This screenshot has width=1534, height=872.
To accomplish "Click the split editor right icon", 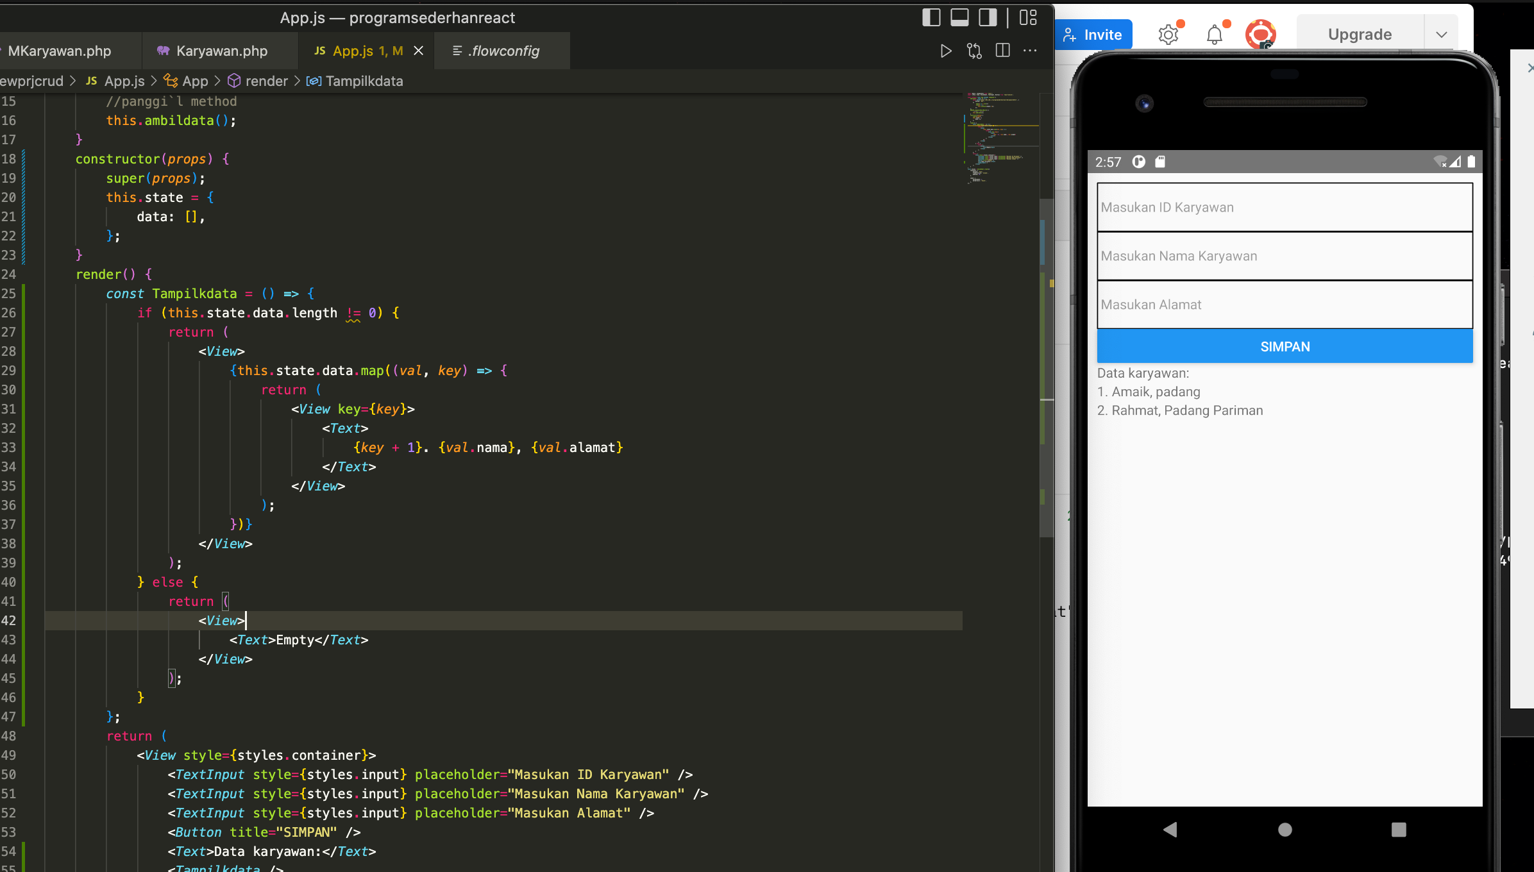I will click(x=1002, y=51).
